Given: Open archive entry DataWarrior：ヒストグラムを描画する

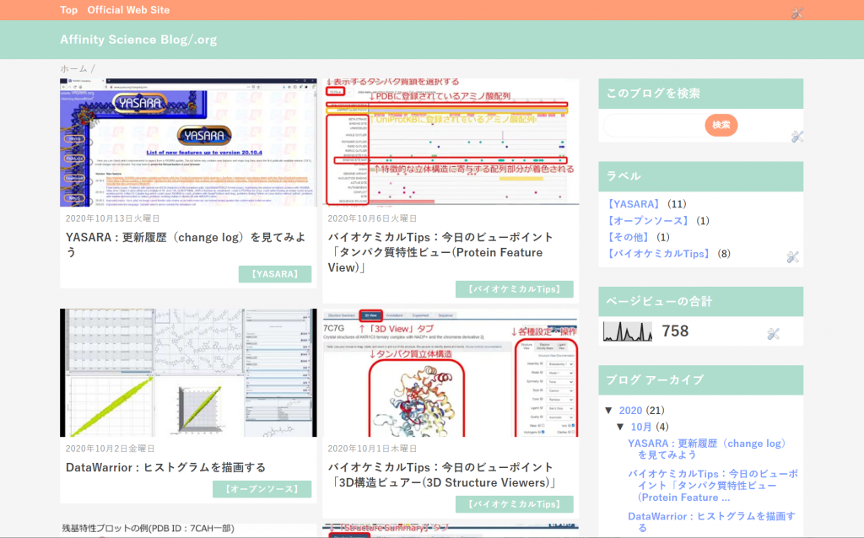Looking at the screenshot, I should (711, 521).
